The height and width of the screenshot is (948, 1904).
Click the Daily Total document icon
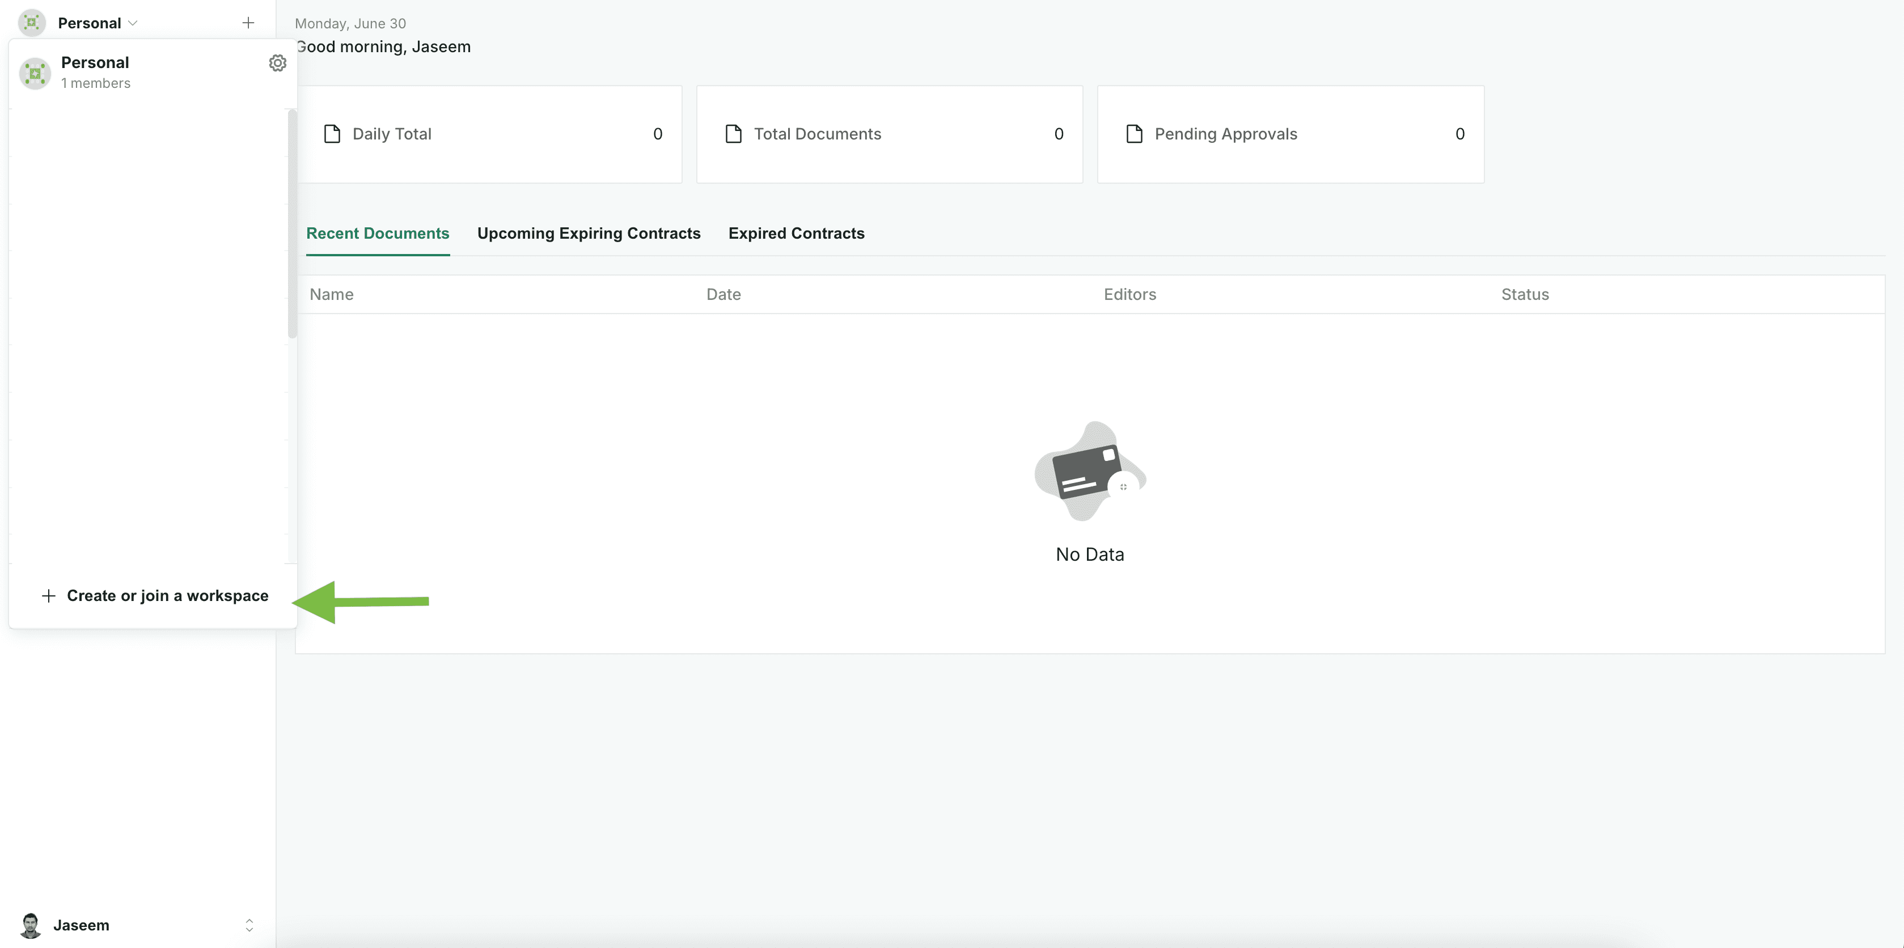pos(332,134)
